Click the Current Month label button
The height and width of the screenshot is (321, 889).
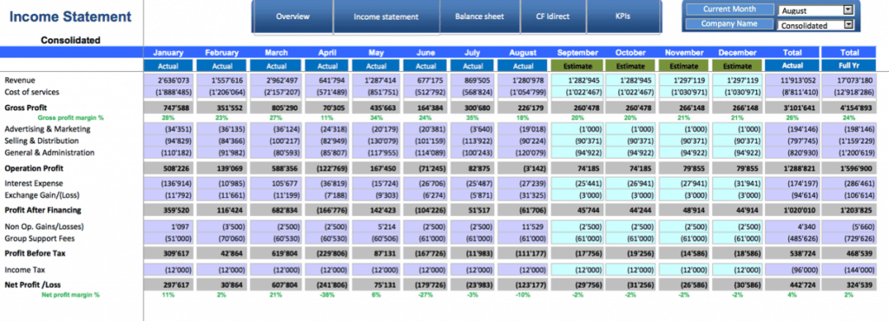[x=729, y=9]
